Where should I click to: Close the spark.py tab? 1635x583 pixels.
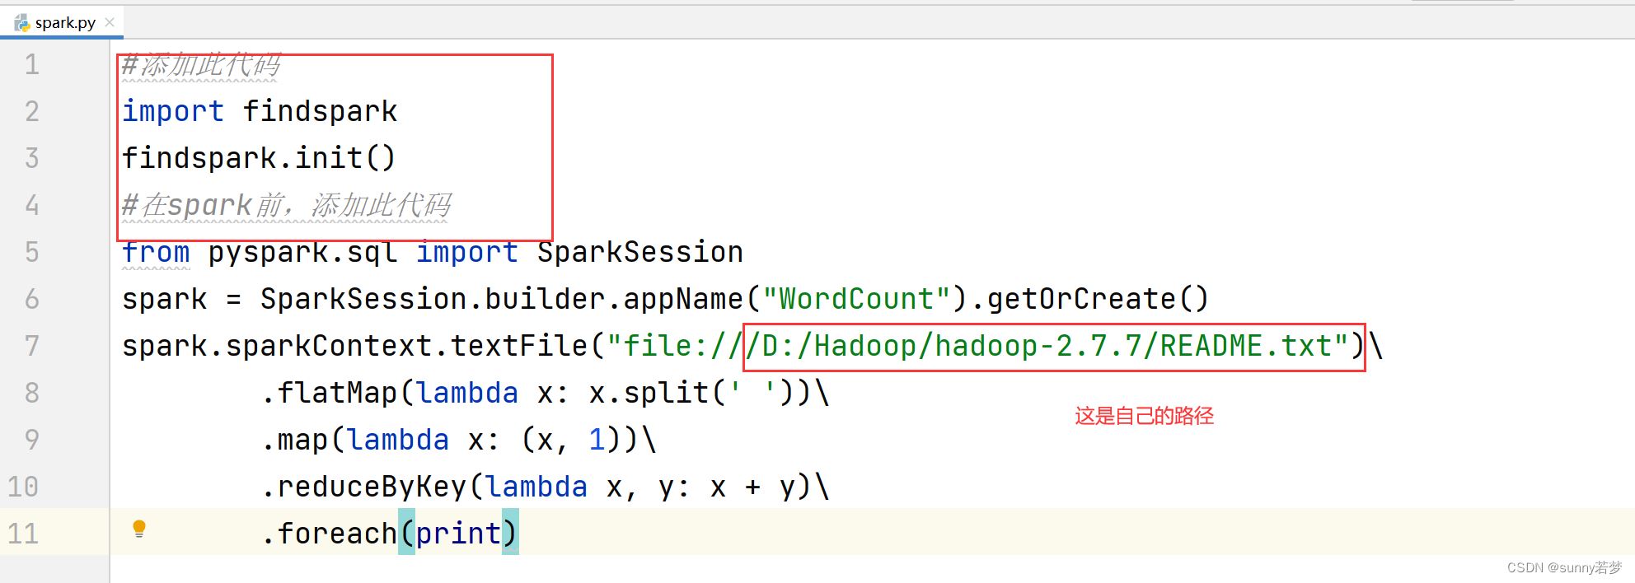click(110, 22)
